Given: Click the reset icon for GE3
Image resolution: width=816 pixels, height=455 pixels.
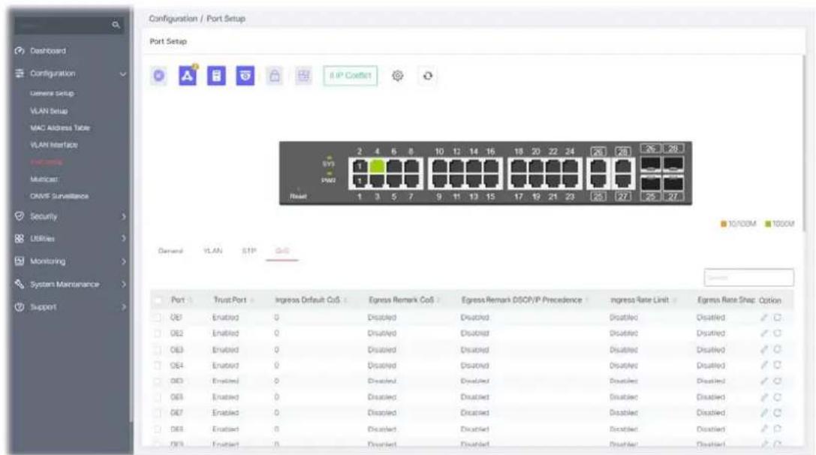Looking at the screenshot, I should click(x=777, y=349).
